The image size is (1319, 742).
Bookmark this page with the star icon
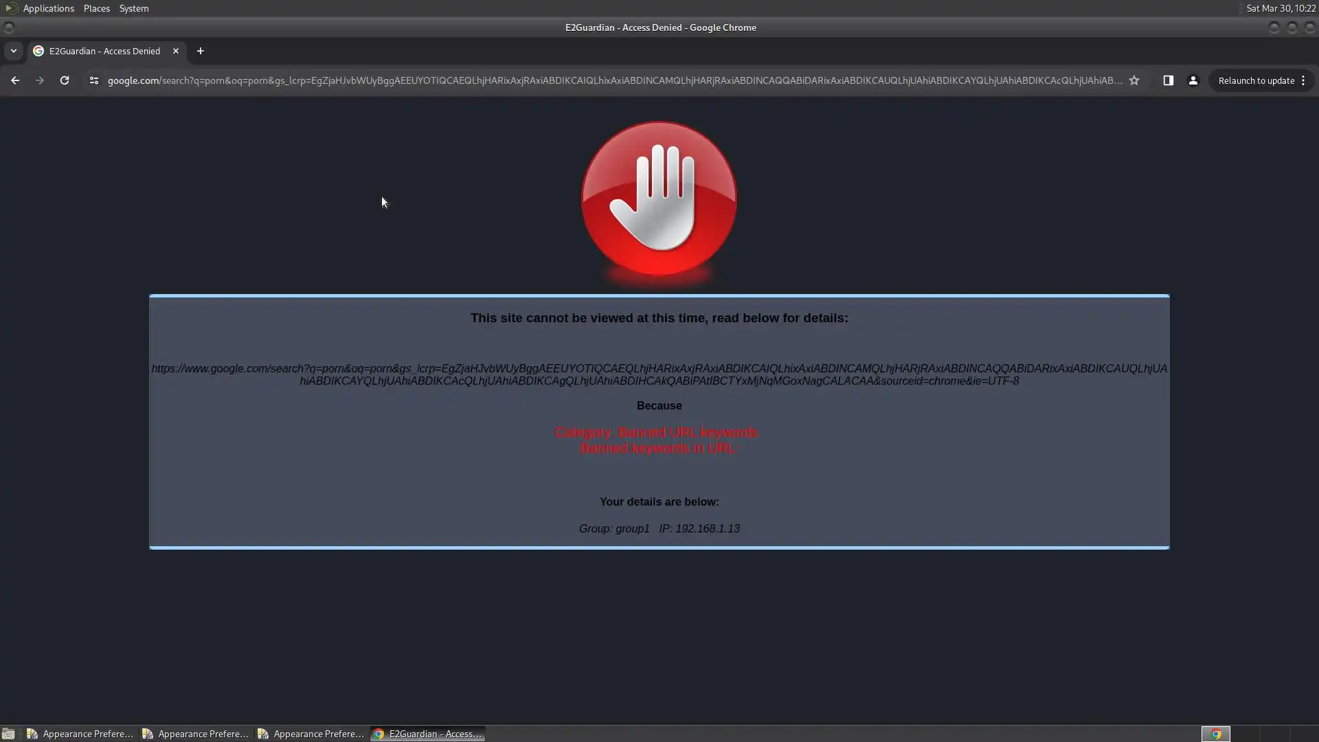(x=1134, y=80)
